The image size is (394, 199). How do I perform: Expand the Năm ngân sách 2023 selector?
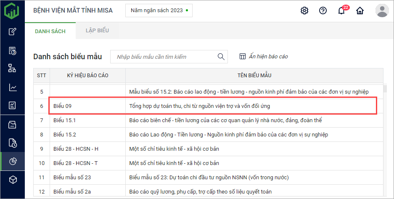click(159, 10)
